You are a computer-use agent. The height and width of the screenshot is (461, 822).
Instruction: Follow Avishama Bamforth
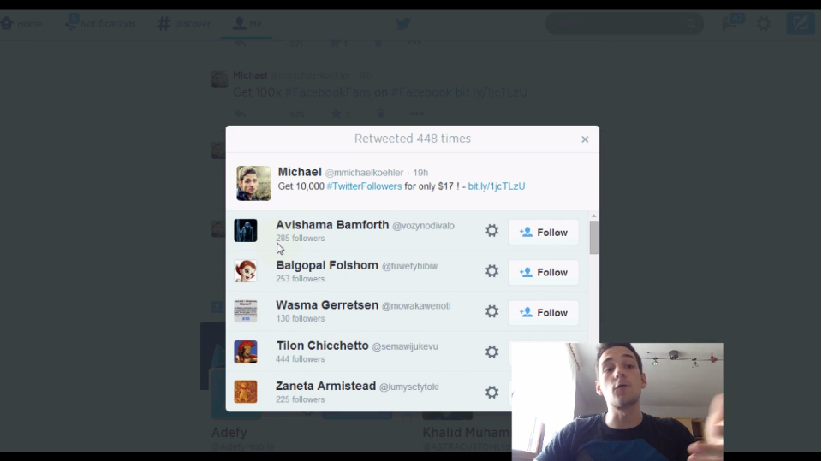(544, 232)
